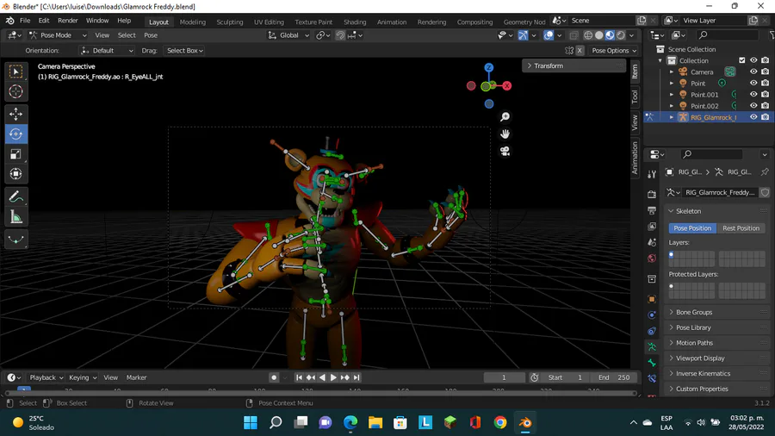Select the Measure tool
The width and height of the screenshot is (775, 436).
(x=15, y=217)
